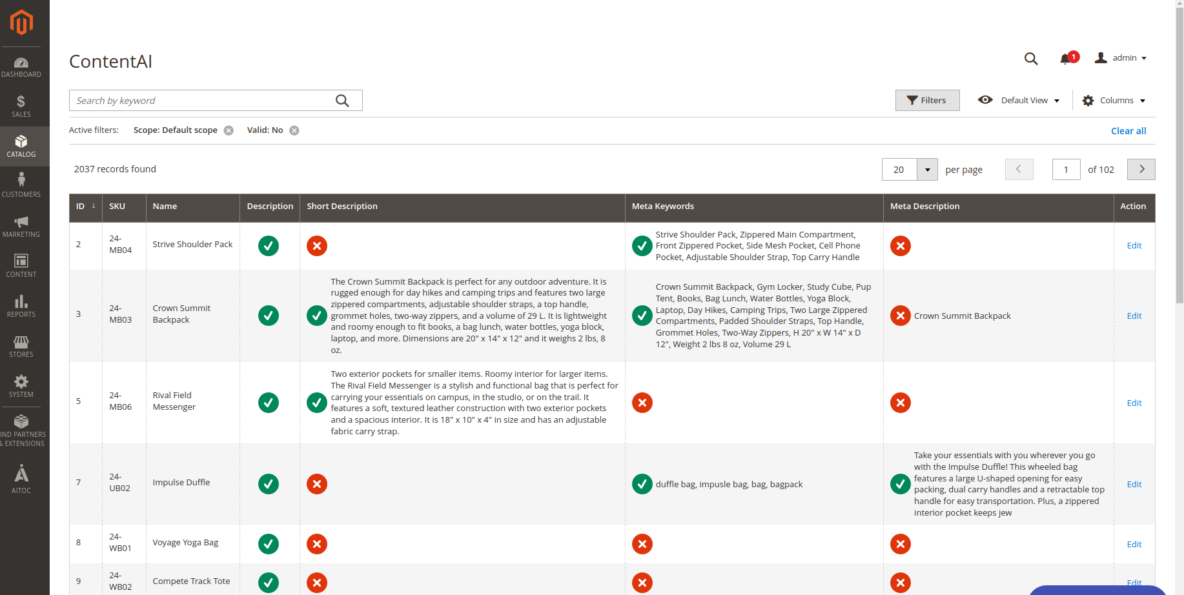Go to the next page
The width and height of the screenshot is (1184, 595).
(x=1141, y=170)
